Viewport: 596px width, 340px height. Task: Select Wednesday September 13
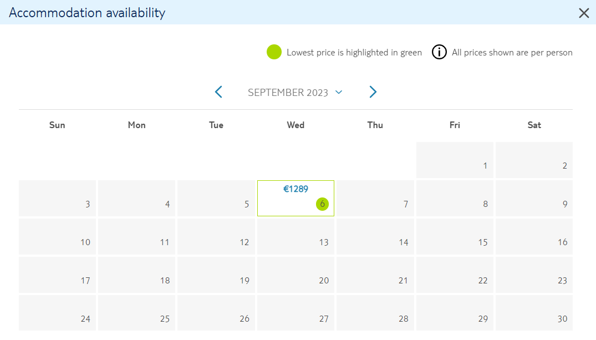pos(296,236)
